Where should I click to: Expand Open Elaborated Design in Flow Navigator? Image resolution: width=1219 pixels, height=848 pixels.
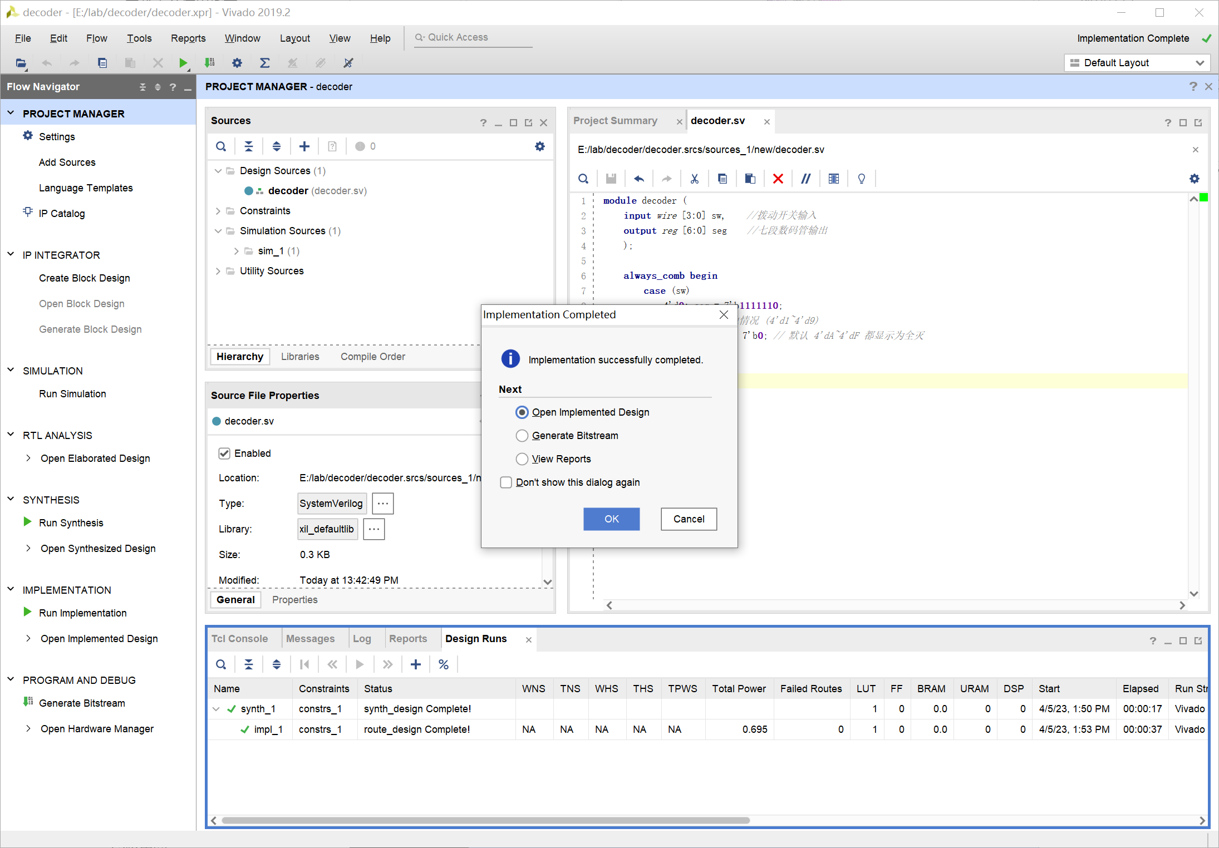pyautogui.click(x=28, y=458)
